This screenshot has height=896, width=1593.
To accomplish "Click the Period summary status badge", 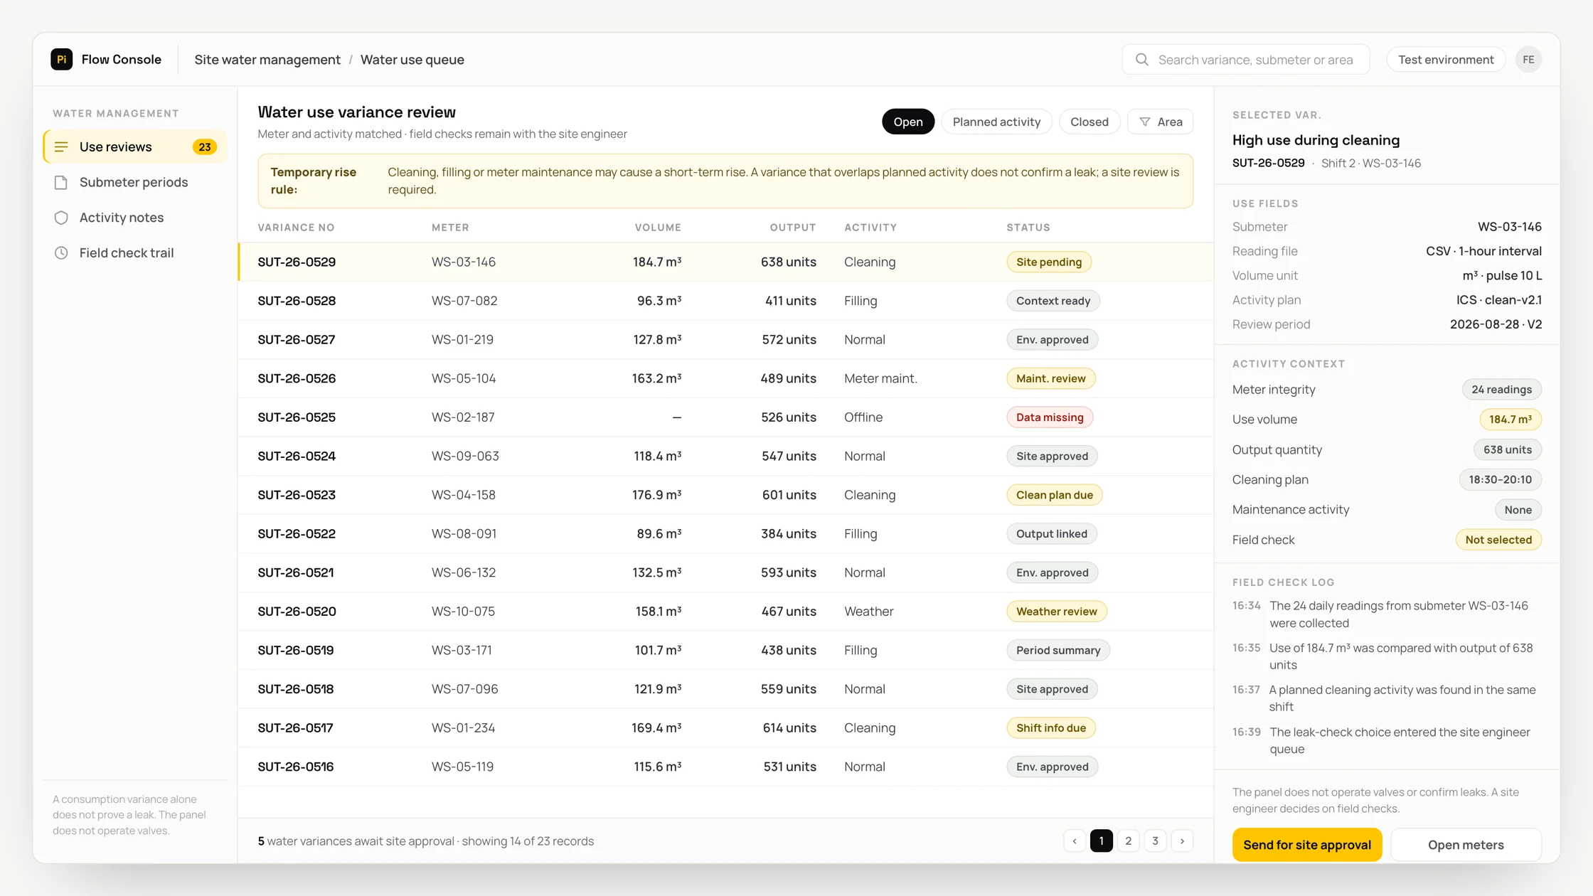I will (x=1058, y=651).
